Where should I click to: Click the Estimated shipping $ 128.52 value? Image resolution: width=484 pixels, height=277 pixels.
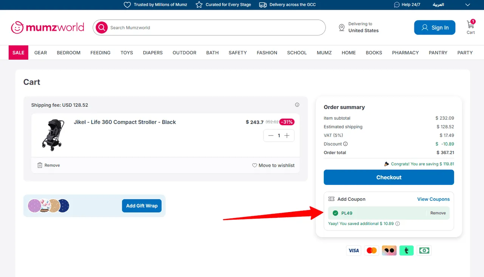445,127
